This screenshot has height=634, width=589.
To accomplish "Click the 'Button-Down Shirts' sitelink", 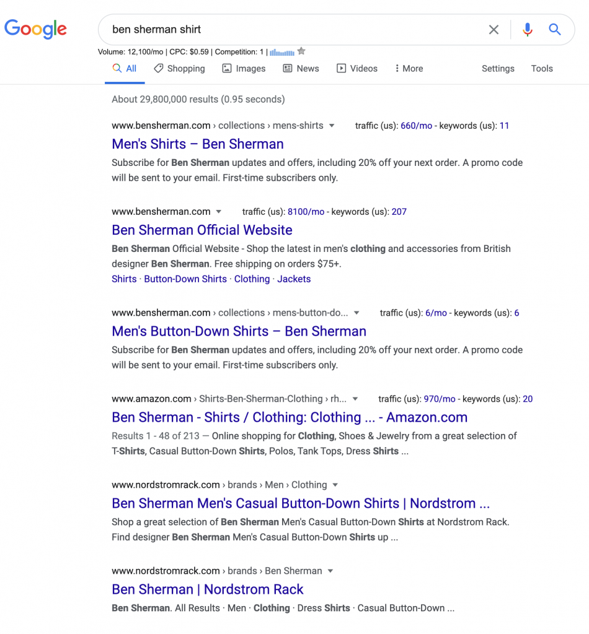I will pos(185,279).
